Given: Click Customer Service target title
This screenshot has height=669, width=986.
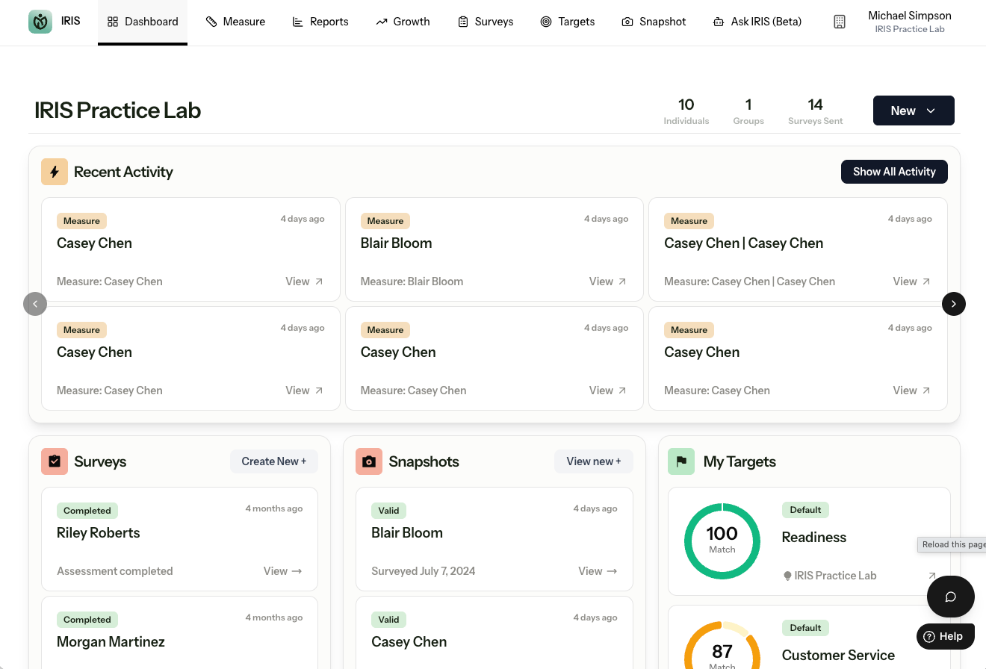Looking at the screenshot, I should click(838, 655).
